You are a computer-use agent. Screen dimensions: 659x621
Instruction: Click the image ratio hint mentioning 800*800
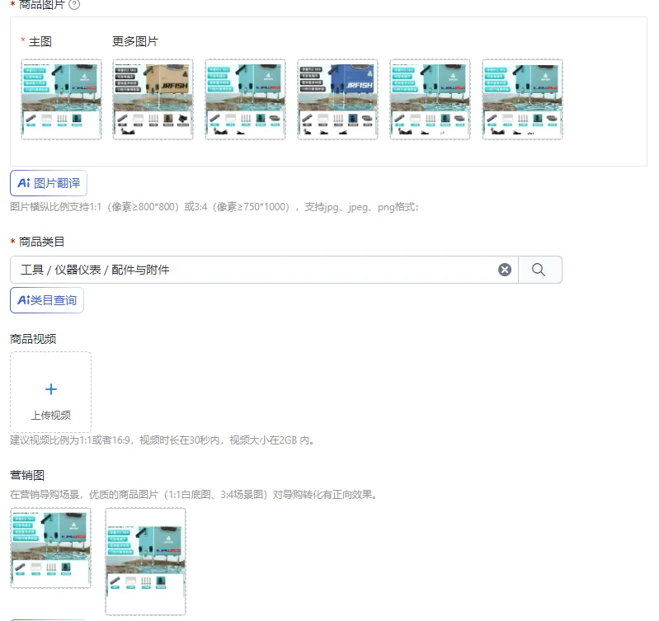pos(214,207)
